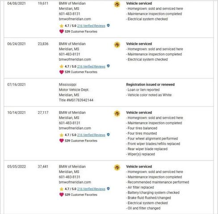Click the homegrown badge icon for 04/08/2021 service
Screen dimensions: 218x214
117,4
